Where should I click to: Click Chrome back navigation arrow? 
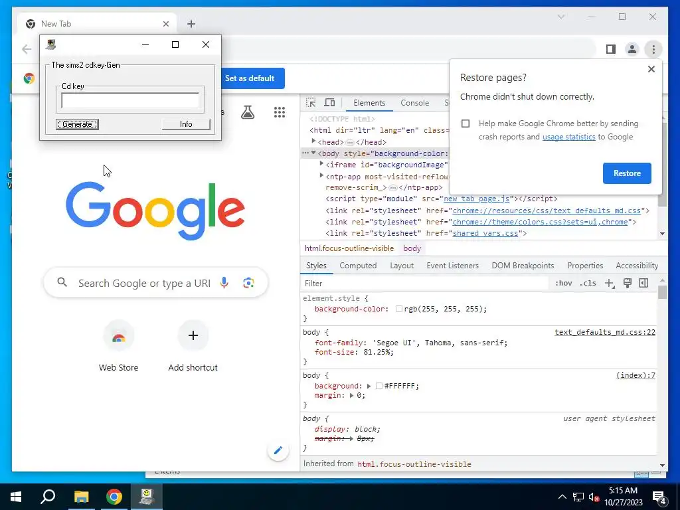(27, 49)
